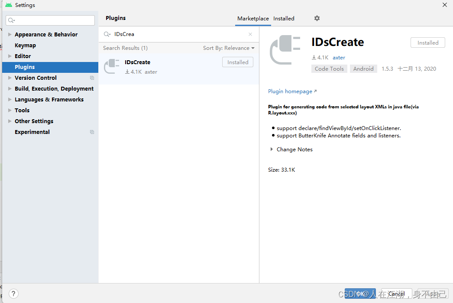Select Plugins in settings tree
This screenshot has width=453, height=303.
pos(50,67)
